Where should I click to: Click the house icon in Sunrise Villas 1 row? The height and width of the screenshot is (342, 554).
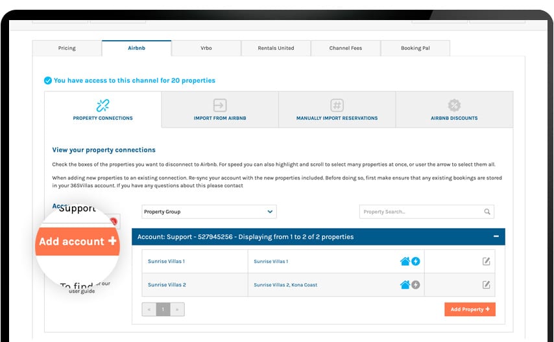click(x=405, y=262)
